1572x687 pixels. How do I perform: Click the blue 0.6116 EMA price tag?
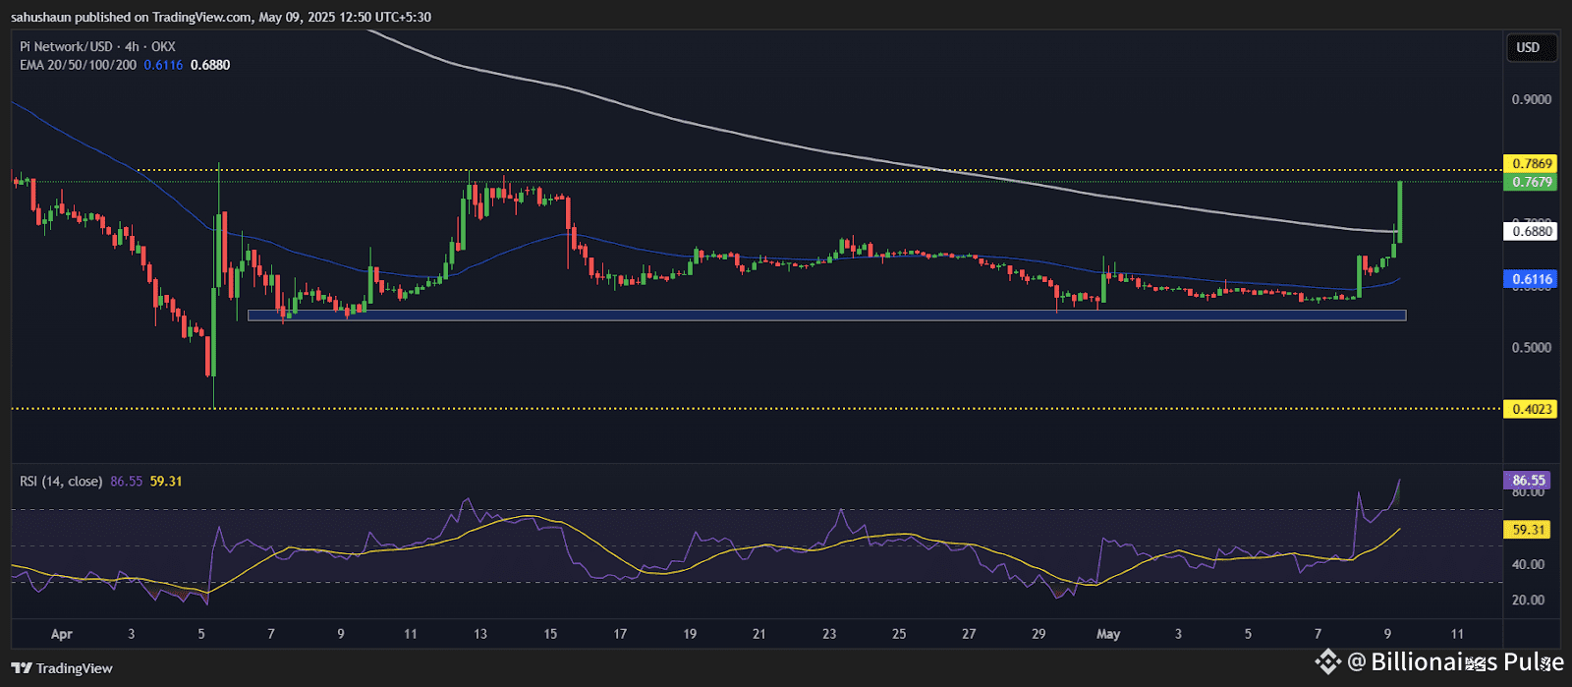(x=1531, y=279)
